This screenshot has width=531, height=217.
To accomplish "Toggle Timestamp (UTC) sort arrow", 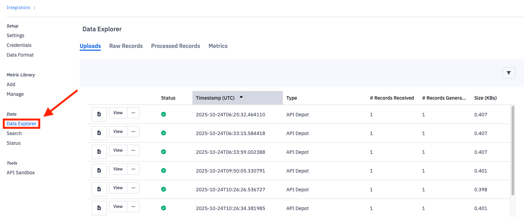I will pyautogui.click(x=241, y=97).
